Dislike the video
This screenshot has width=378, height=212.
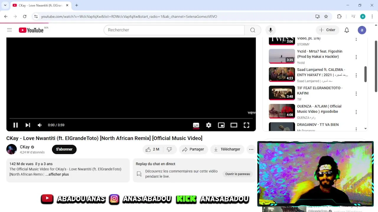pos(170,149)
